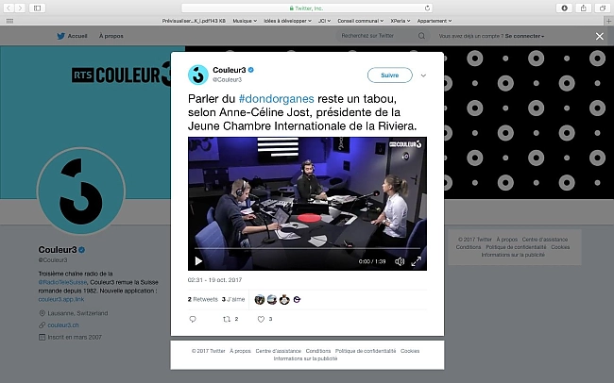
Task: Click the reply speech bubble icon
Action: click(x=193, y=319)
